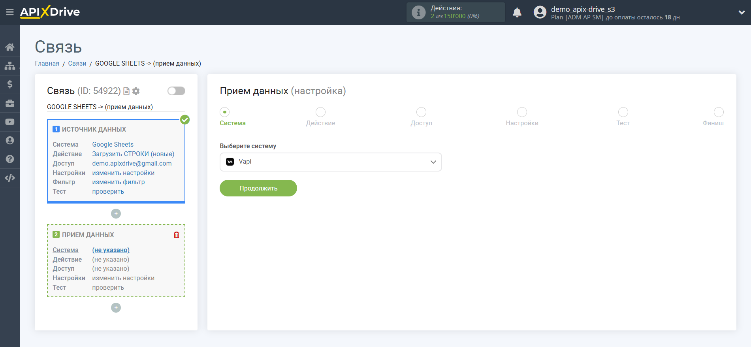751x347 pixels.
Task: Open demo.apixdrive@gmail.com access link
Action: click(x=132, y=164)
